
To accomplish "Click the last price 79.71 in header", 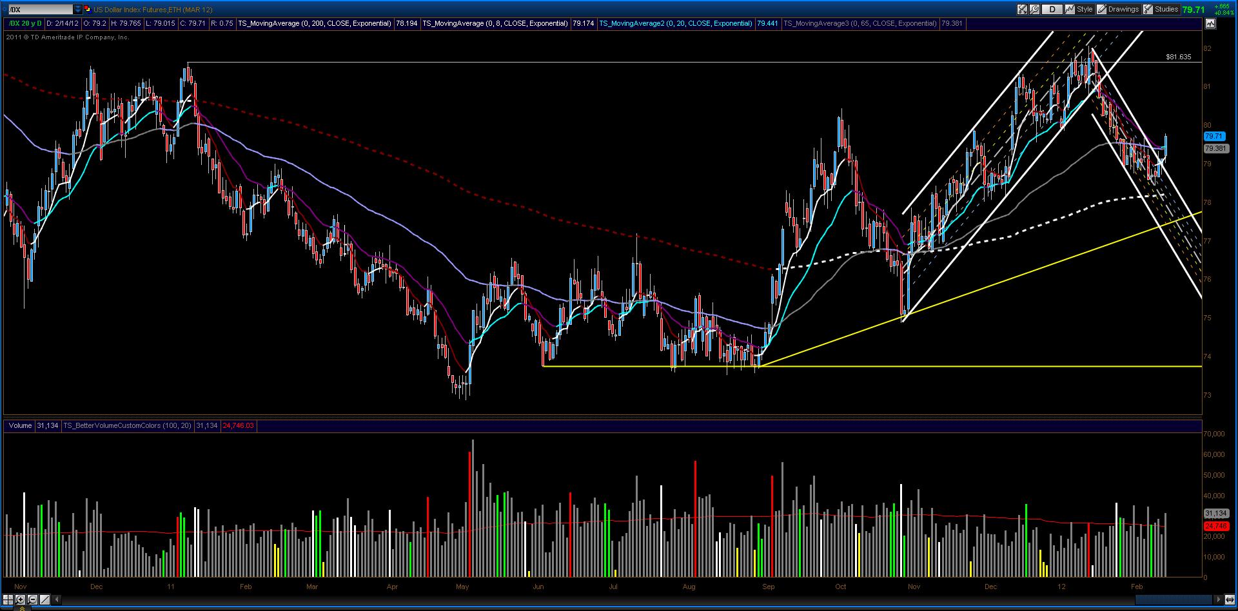I will (1194, 10).
